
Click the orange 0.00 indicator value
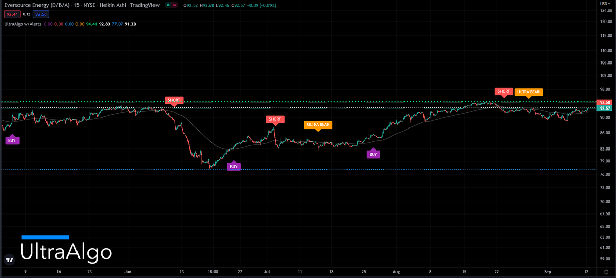point(80,24)
